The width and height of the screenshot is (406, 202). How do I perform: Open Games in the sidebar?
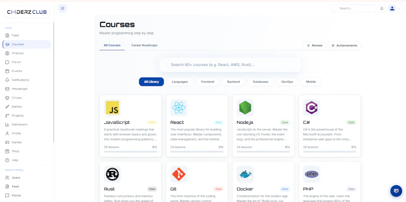(27, 143)
